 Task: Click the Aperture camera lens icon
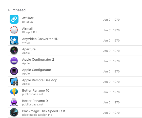(x=14, y=50)
